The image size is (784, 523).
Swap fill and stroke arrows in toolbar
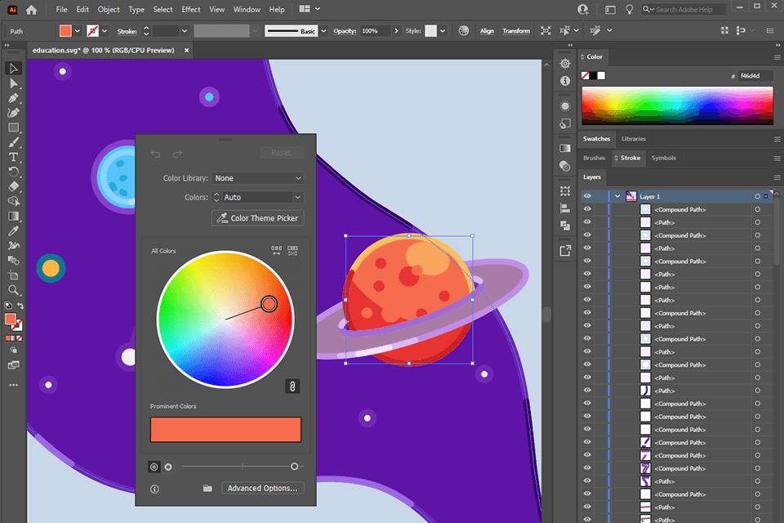(x=20, y=306)
